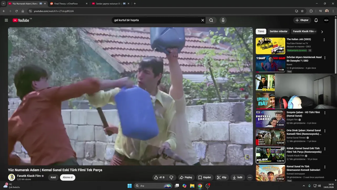This screenshot has width=337, height=190.
Task: Open more actions three-dot menu below video
Action: (250, 177)
